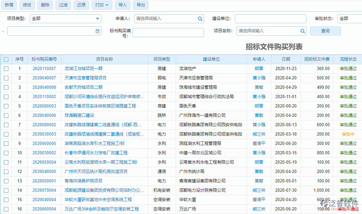
Task: Click inside the 标书购买编号 input field
Action: tap(168, 33)
